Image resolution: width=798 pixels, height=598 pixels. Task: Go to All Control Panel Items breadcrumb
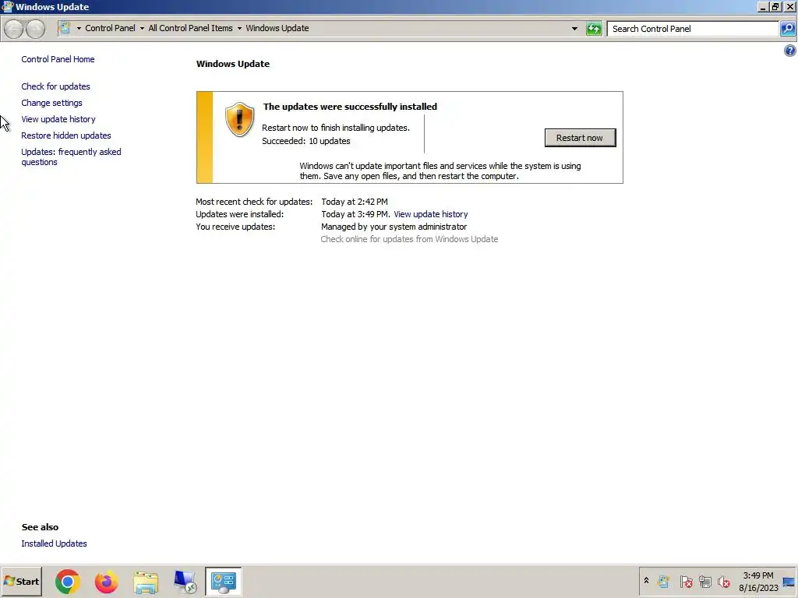[x=190, y=28]
